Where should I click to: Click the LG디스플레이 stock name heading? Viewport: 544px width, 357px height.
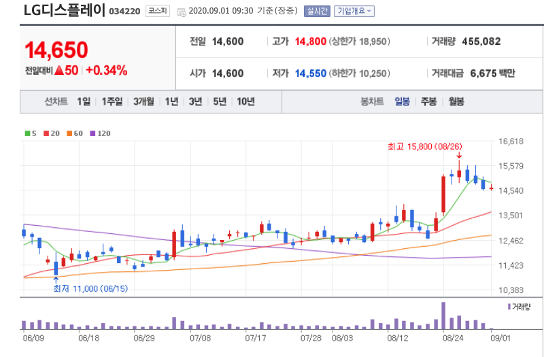tap(64, 10)
